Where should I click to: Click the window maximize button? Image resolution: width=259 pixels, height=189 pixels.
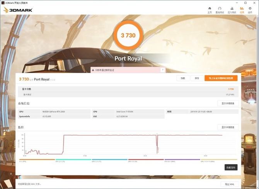[245, 3]
